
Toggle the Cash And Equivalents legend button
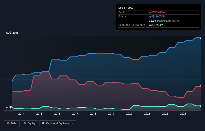[57, 124]
